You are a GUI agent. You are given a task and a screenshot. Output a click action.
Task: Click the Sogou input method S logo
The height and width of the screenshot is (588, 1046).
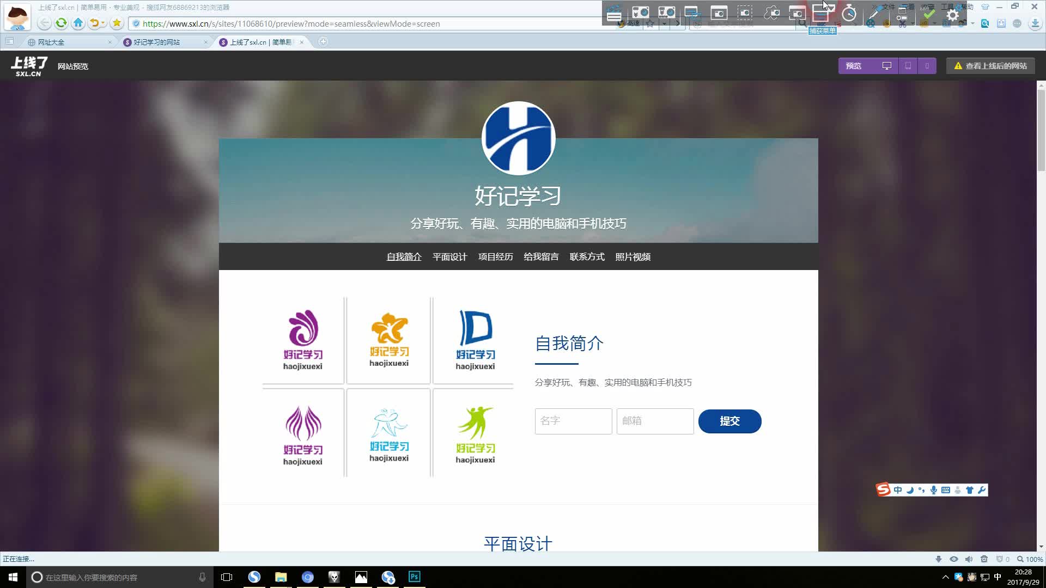883,489
